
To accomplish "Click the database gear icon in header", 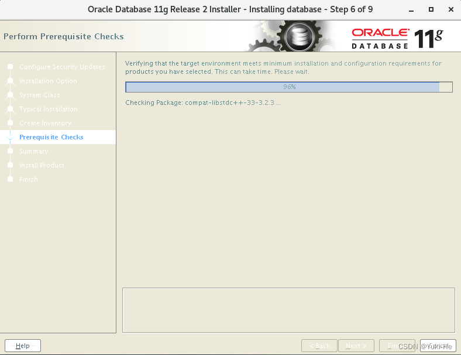I will pos(299,37).
